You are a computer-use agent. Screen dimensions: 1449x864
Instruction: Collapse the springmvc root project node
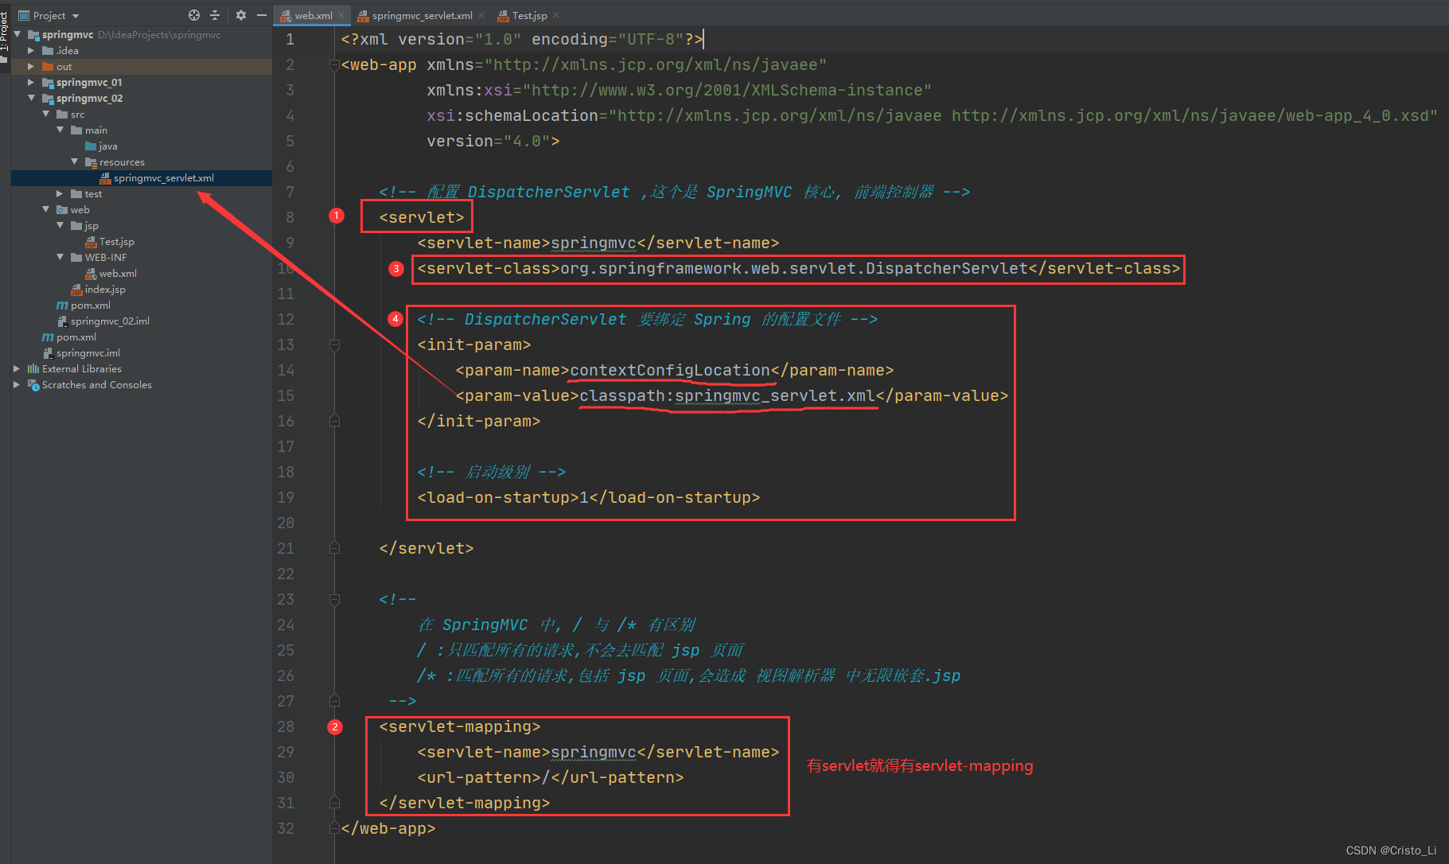[18, 34]
